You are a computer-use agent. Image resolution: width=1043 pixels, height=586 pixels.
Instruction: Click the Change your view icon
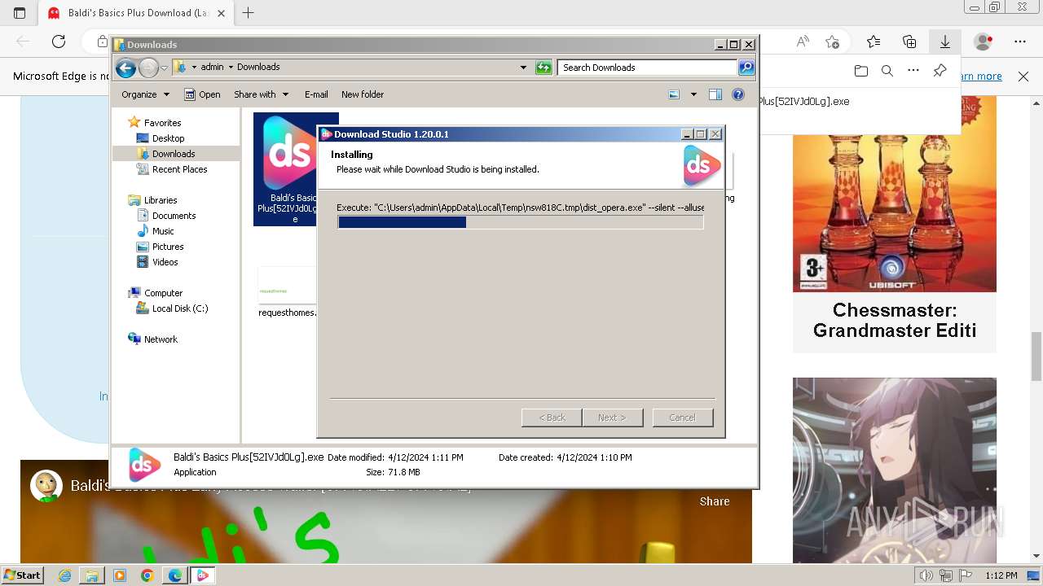(674, 94)
